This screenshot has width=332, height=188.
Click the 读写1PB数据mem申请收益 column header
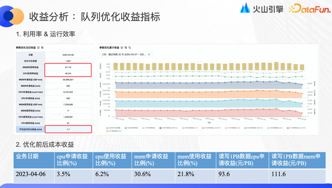(x=297, y=160)
